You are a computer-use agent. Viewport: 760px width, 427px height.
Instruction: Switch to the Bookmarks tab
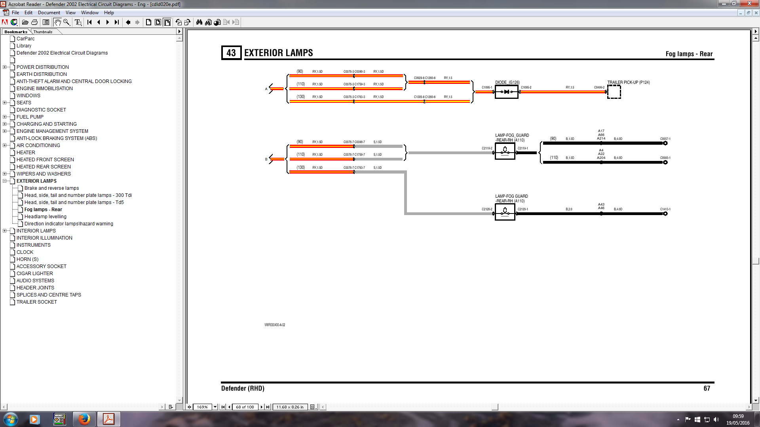coord(16,32)
